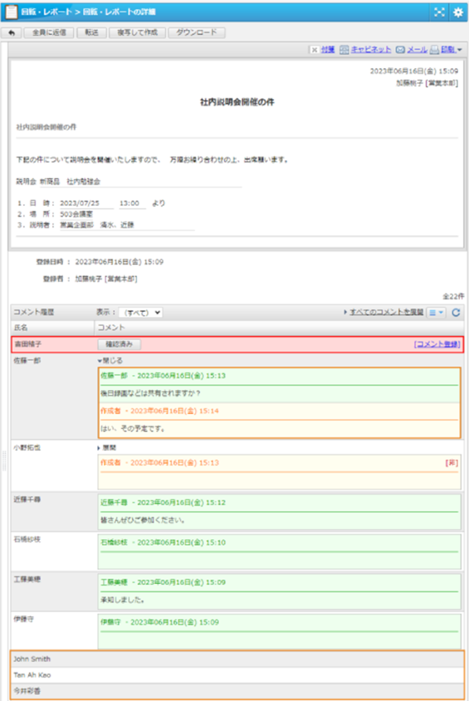Open settings via the gear icon
Viewport: 469px width, 701px height.
(x=458, y=12)
